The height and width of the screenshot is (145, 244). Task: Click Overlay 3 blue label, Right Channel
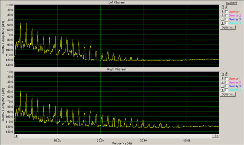click(x=235, y=86)
